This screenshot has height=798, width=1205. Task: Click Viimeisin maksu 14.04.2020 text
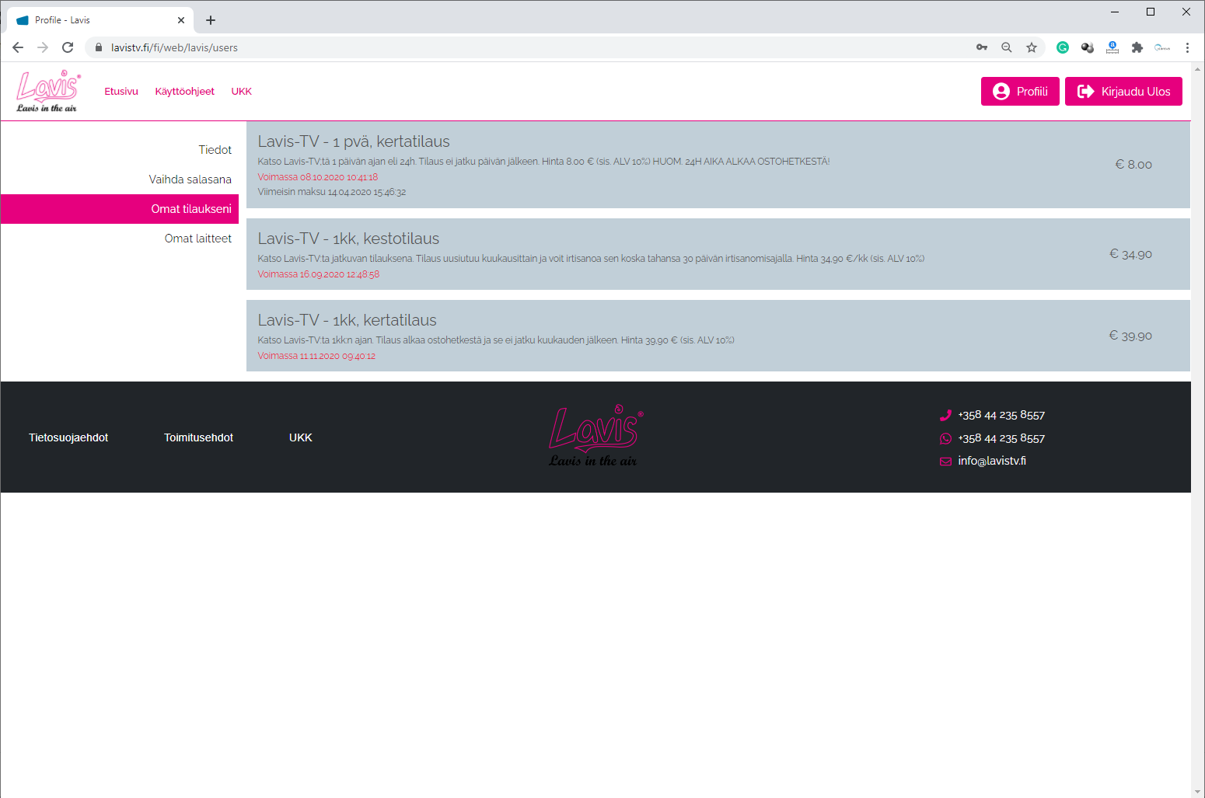(x=332, y=192)
